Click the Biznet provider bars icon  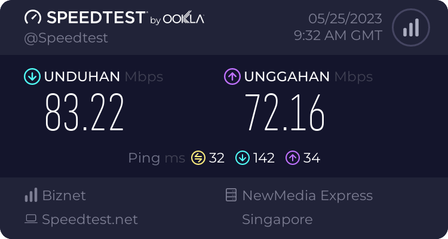point(30,195)
